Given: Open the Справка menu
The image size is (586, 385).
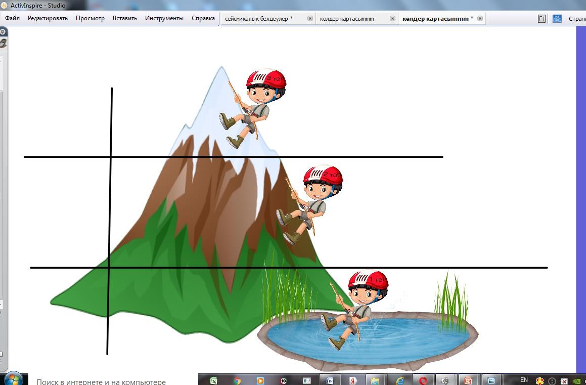Looking at the screenshot, I should (203, 18).
